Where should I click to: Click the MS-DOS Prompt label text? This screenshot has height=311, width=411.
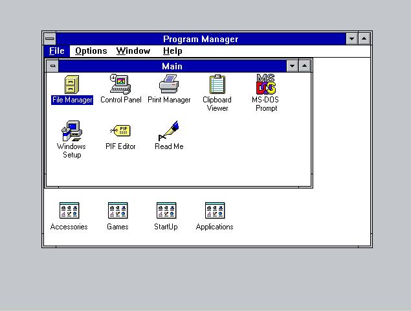coord(265,104)
